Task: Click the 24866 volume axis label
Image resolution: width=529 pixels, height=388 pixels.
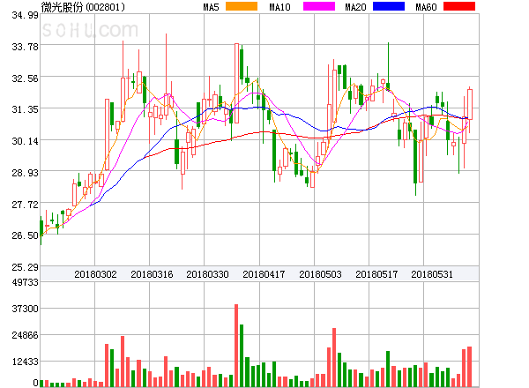Action: tap(25, 335)
